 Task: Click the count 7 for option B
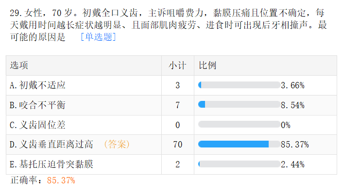pyautogui.click(x=177, y=105)
